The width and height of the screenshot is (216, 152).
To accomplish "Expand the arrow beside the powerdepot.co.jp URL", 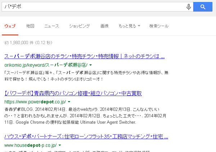I will 69,102.
